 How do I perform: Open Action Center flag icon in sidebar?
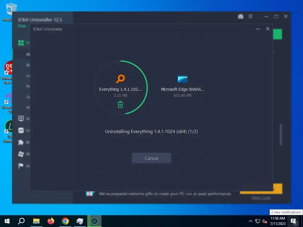pos(20,166)
